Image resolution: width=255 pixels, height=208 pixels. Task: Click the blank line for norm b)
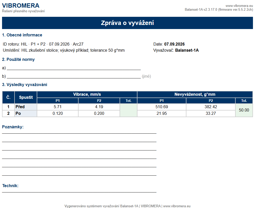click(74, 77)
